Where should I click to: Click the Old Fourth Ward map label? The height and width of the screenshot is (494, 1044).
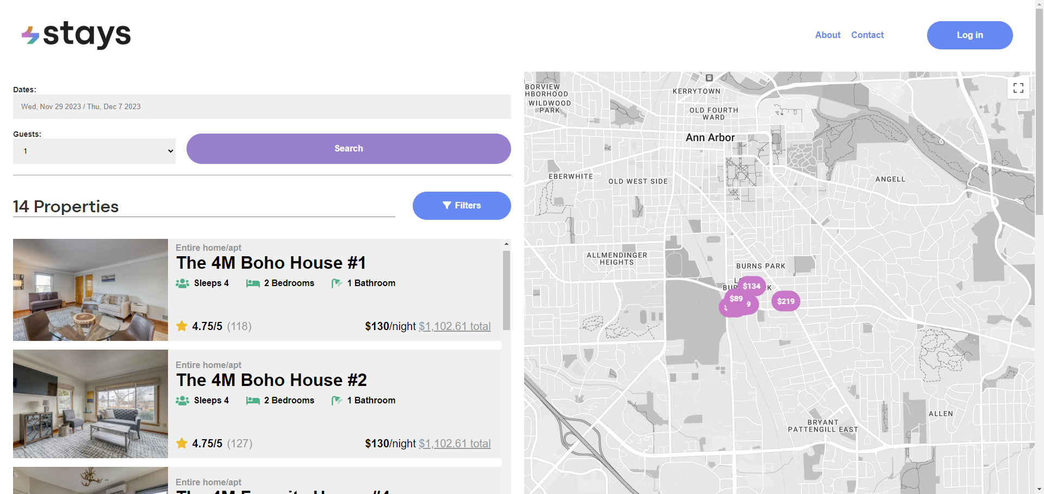pos(714,113)
